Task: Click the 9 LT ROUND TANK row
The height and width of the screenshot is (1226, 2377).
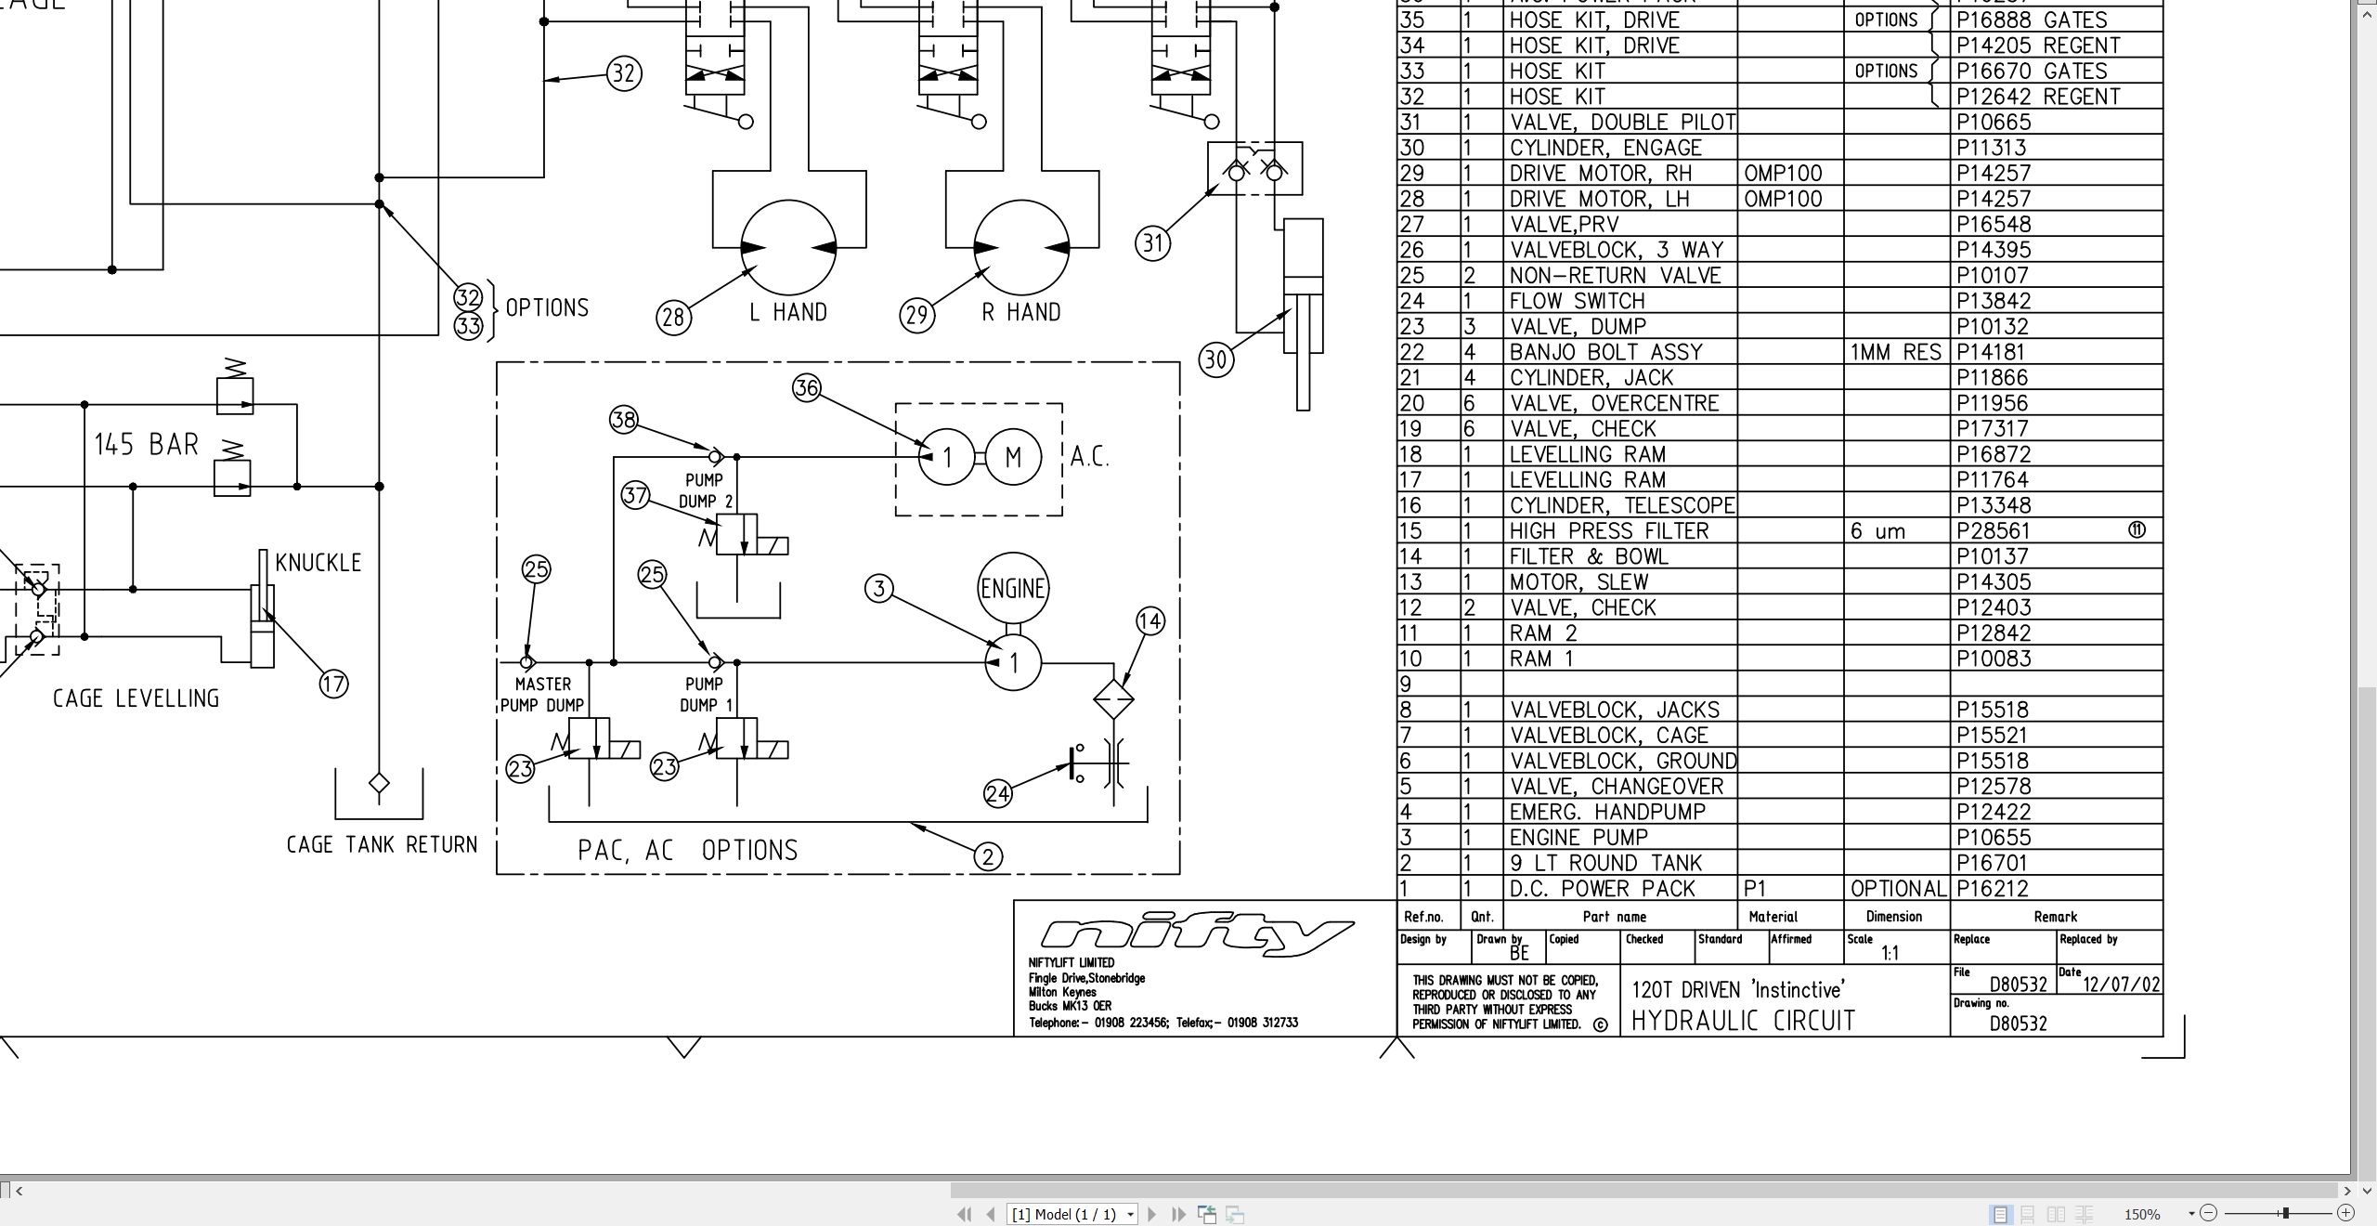Action: [1780, 863]
